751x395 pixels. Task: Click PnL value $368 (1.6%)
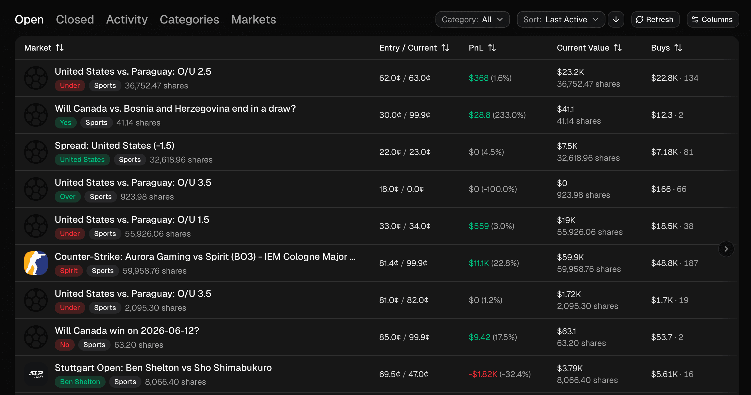tap(490, 78)
